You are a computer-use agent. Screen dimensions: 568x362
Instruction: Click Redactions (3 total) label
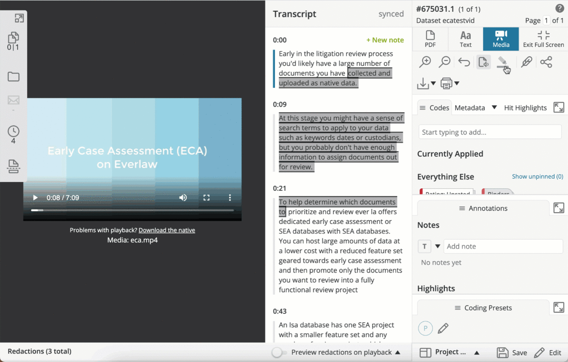(x=40, y=351)
